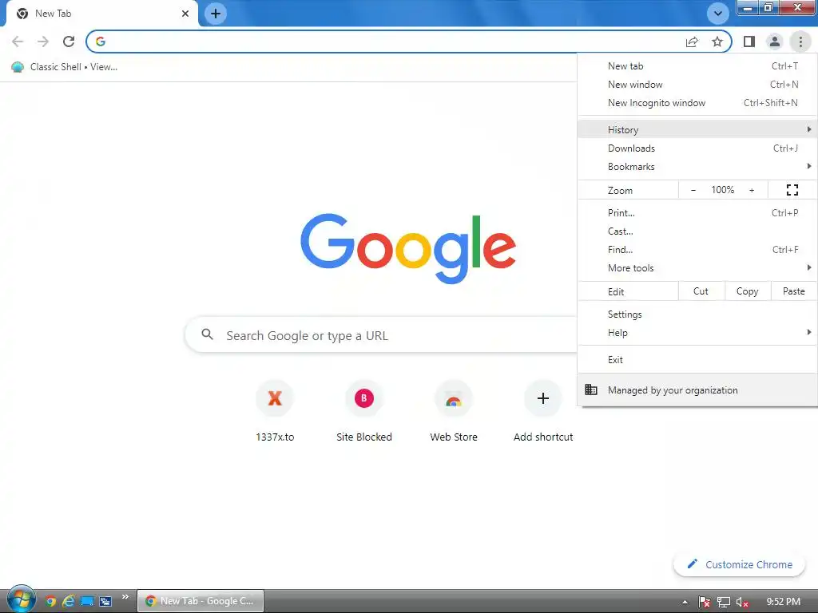This screenshot has height=613, width=818.
Task: Choose Cast... from the menu
Action: (697, 231)
